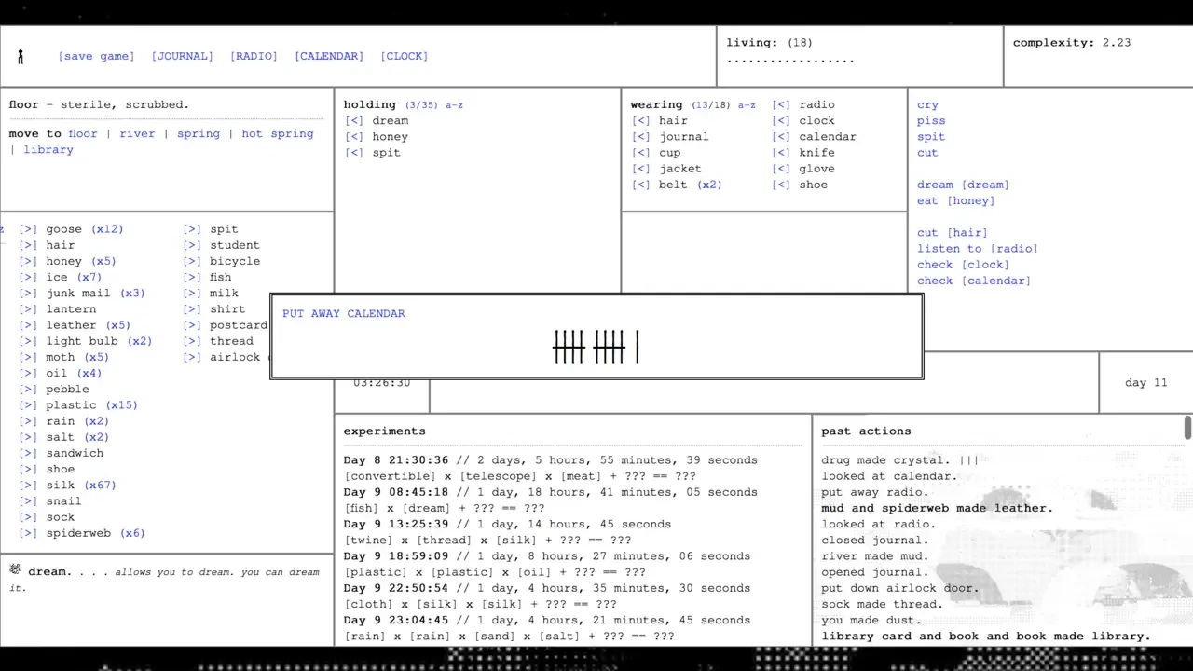Click [>] arrow next to junk mail
The width and height of the screenshot is (1193, 671).
[x=28, y=293]
